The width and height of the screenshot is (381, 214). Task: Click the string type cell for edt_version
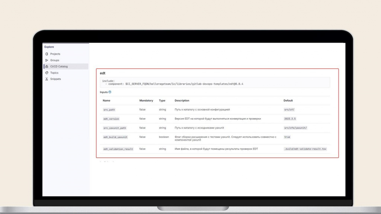pos(162,119)
